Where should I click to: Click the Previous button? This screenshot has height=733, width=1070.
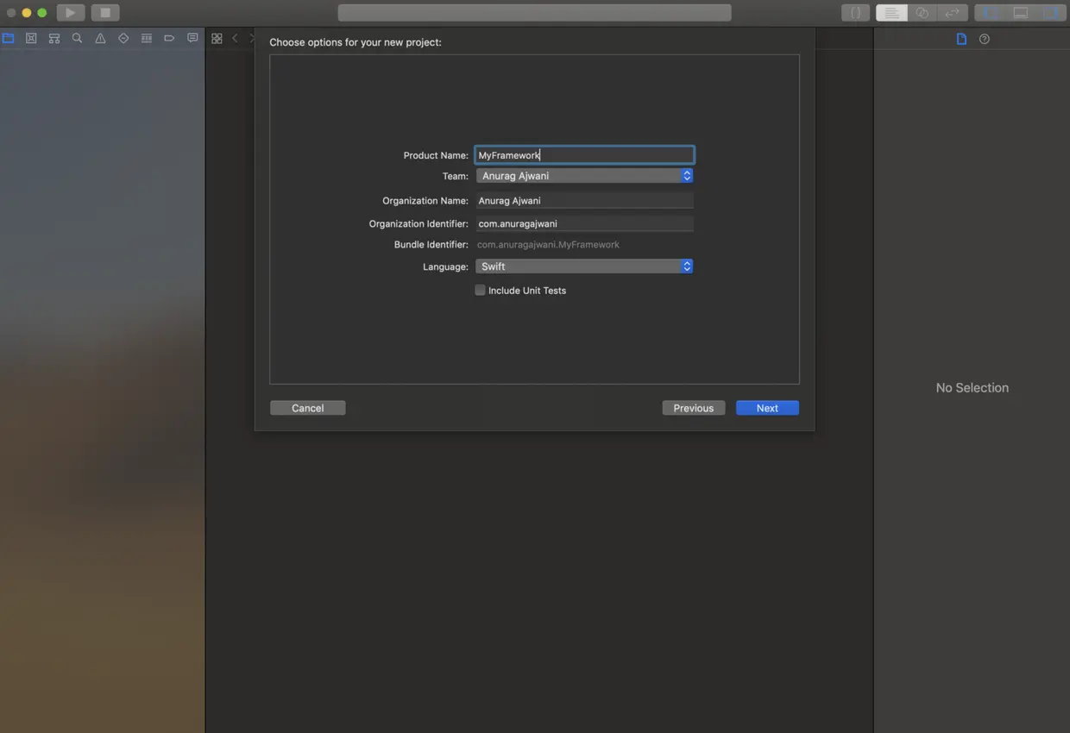coord(694,408)
